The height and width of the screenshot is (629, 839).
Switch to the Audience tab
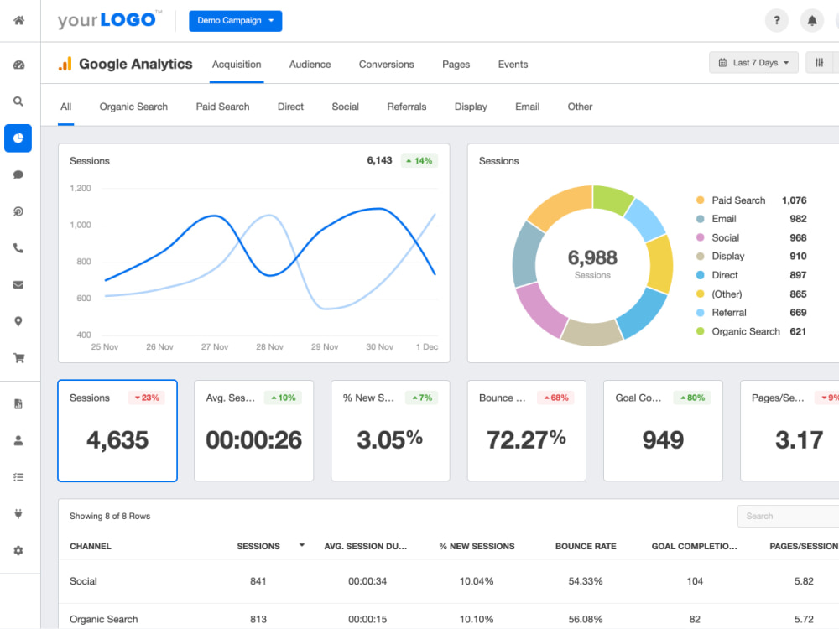310,65
